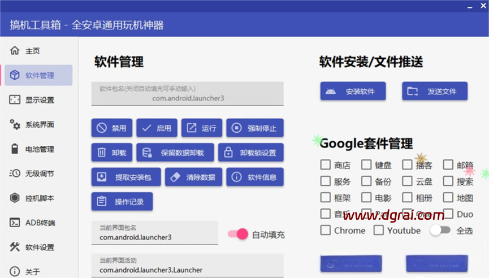Image resolution: width=489 pixels, height=278 pixels.
Task: Go to 电池管理 in the sidebar
Action: pyautogui.click(x=39, y=149)
